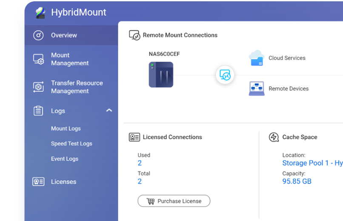Open Mount Management via its monitor-gear icon

pos(38,59)
